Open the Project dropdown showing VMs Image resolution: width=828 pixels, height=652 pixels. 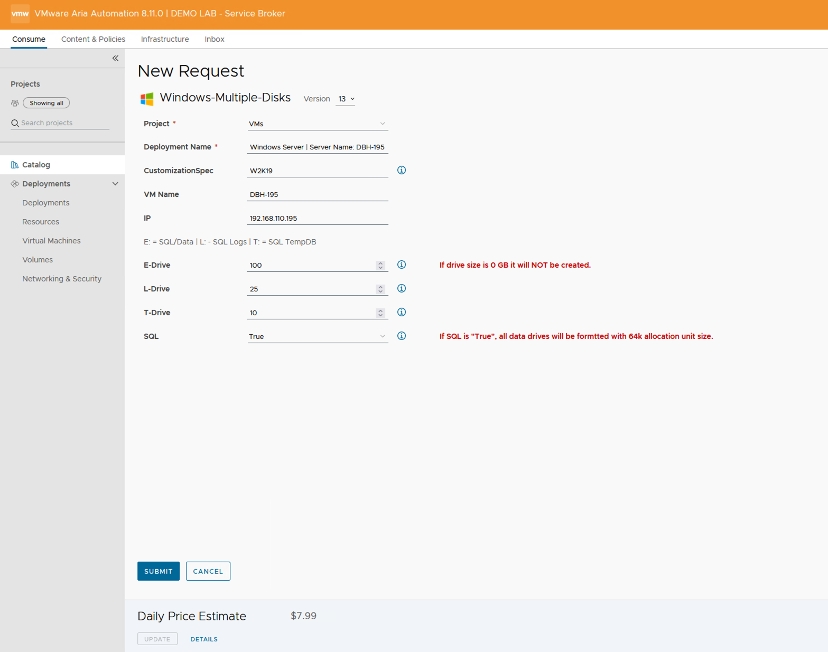click(x=317, y=124)
